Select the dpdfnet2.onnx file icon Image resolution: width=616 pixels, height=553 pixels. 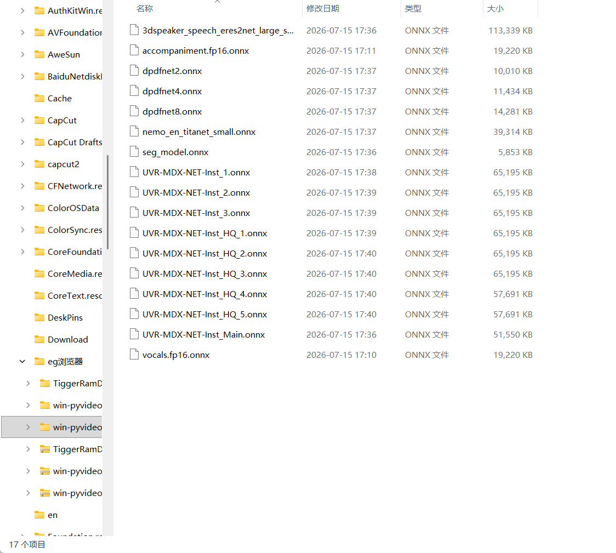click(x=134, y=71)
